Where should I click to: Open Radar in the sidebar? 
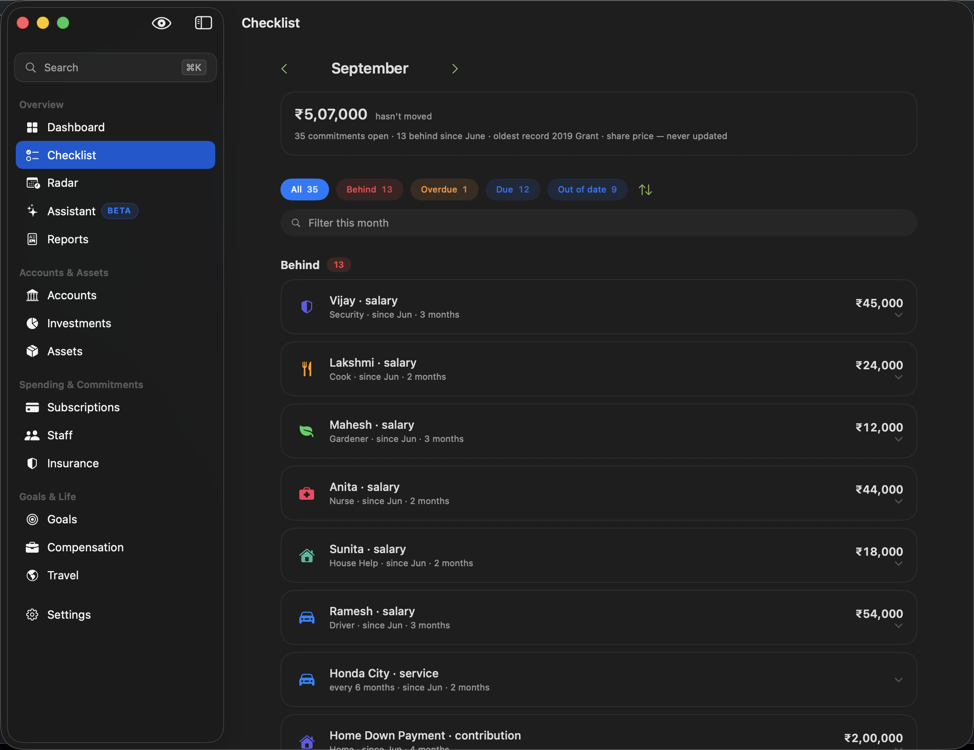point(116,183)
